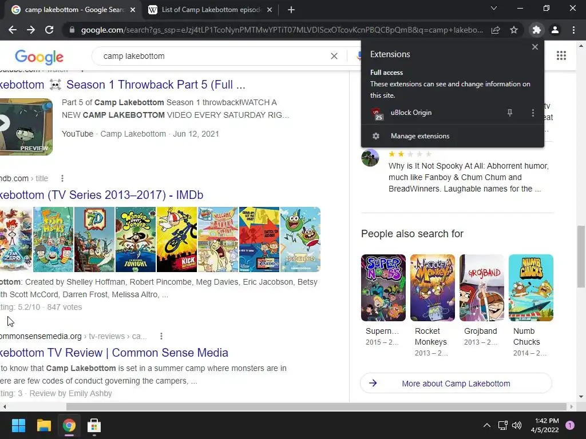Screen dimensions: 586x439
Task: Open Microsoft Store from taskbar
Action: (x=94, y=425)
